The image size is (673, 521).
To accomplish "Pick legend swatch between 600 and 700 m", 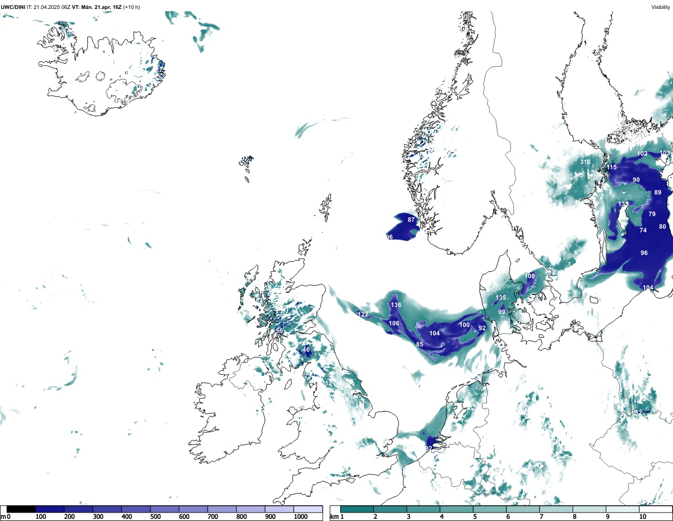I will pos(193,509).
